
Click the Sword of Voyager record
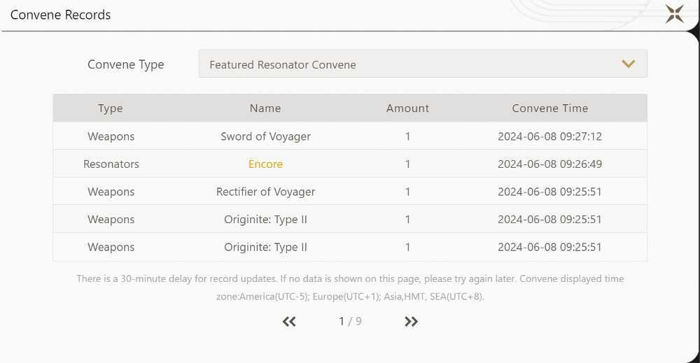[x=350, y=136]
